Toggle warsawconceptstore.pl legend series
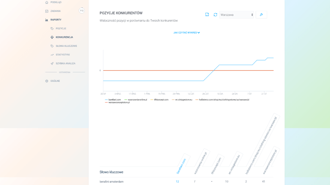 (x=118, y=102)
